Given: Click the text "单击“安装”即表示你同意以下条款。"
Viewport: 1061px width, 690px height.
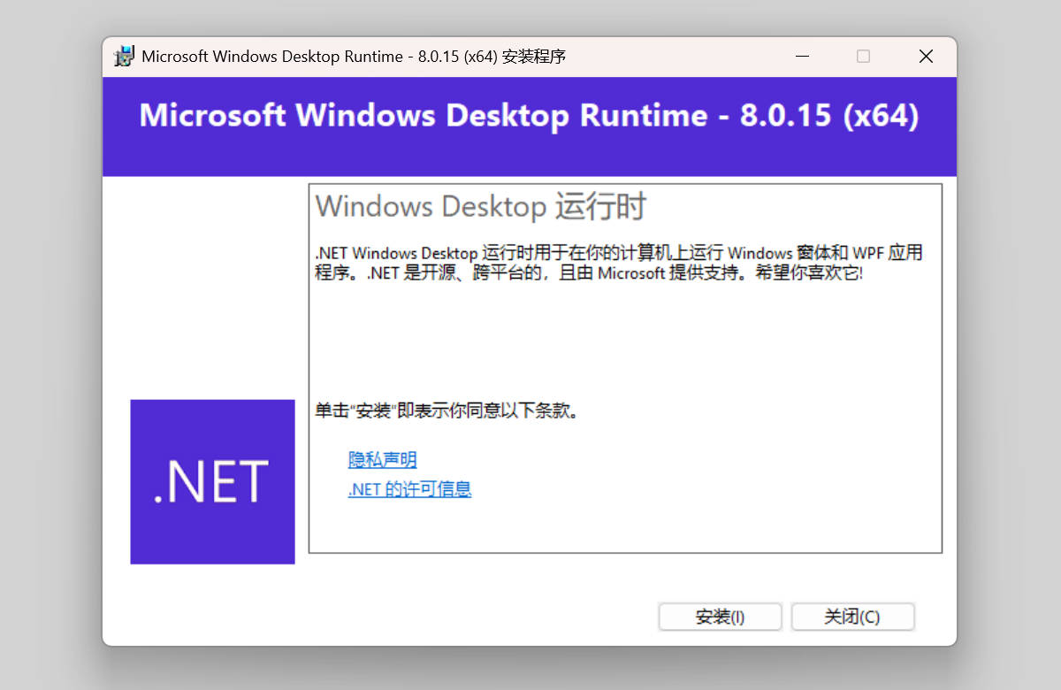Looking at the screenshot, I should (447, 410).
